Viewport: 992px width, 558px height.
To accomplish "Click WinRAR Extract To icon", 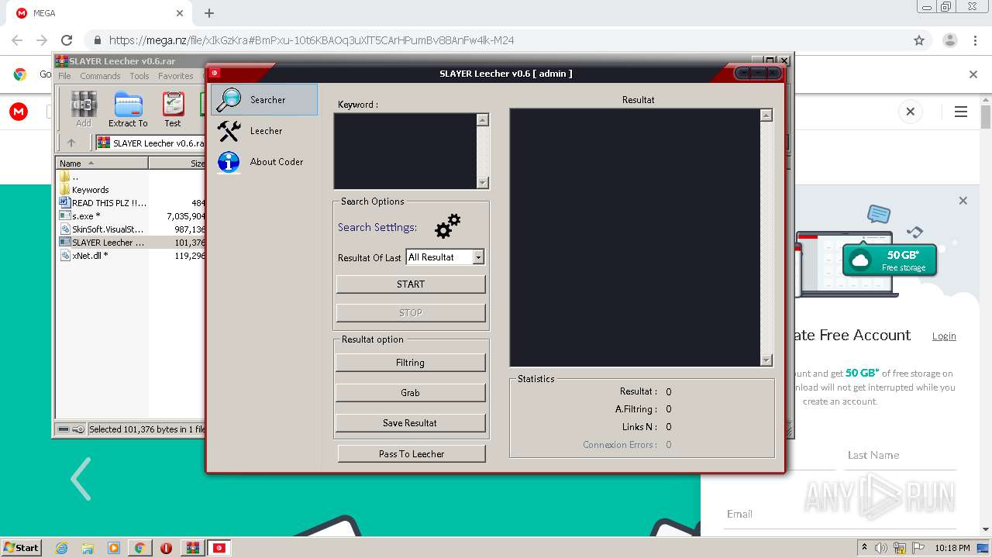I will [x=128, y=109].
